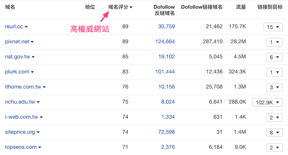Click the 域名 column header

10,7
